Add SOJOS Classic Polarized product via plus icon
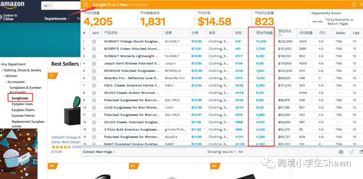The height and width of the screenshot is (179, 363). (x=94, y=122)
